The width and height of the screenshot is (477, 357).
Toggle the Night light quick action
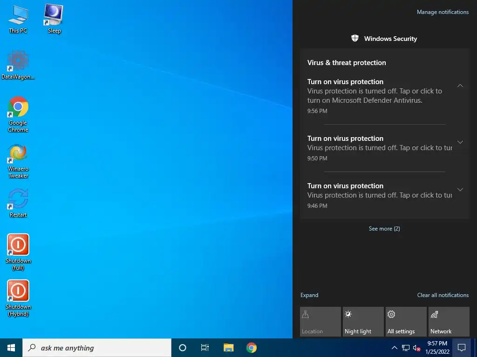tap(363, 322)
